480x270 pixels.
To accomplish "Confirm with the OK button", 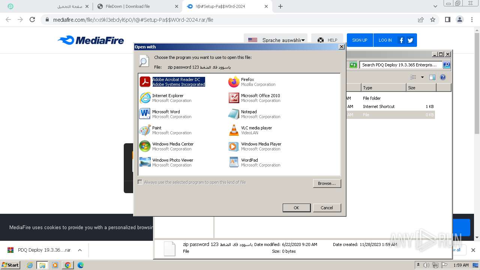I will (296, 208).
